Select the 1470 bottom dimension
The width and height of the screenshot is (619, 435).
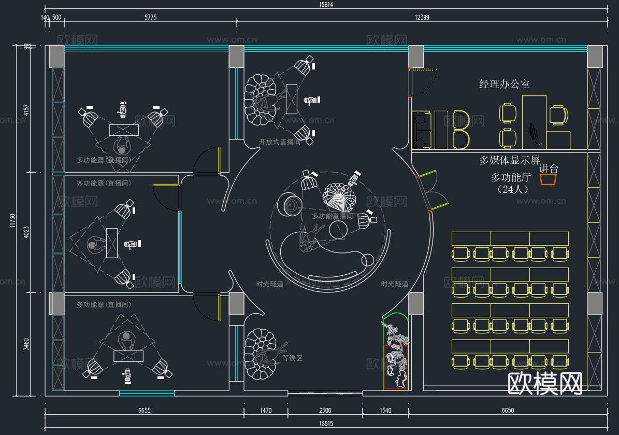(x=266, y=411)
